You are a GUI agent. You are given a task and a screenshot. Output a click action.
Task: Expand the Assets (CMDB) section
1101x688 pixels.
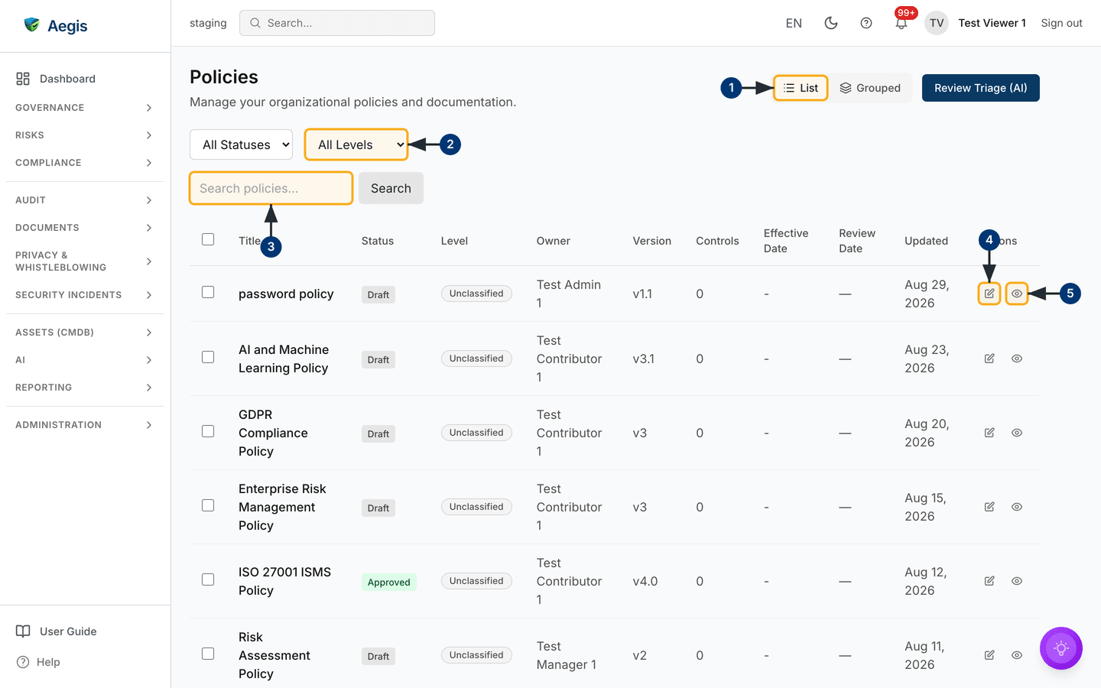click(x=85, y=333)
